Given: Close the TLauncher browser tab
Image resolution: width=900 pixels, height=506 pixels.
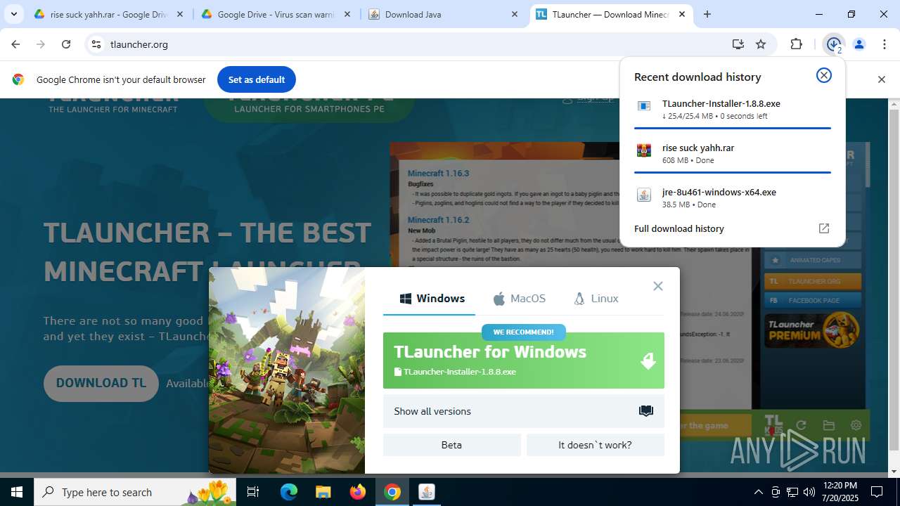Looking at the screenshot, I should tap(682, 14).
